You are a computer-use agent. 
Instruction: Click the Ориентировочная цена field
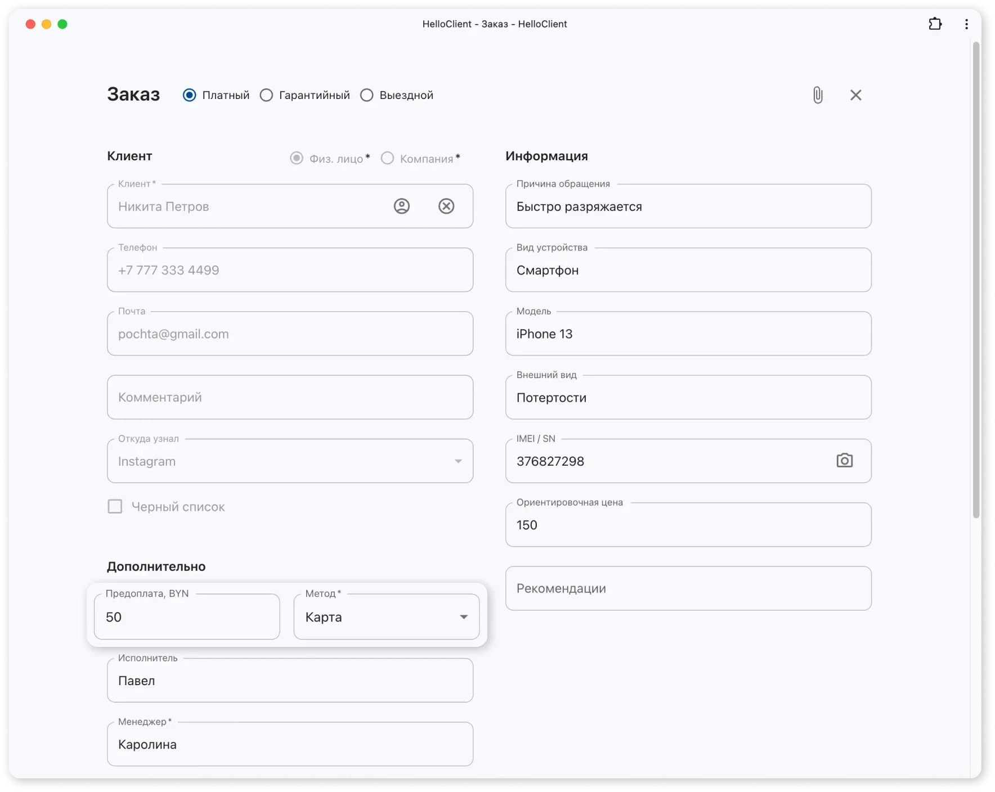[688, 525]
